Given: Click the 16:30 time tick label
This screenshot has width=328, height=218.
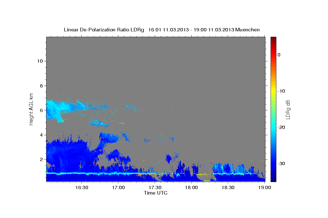Looking at the screenshot, I should [x=81, y=188].
